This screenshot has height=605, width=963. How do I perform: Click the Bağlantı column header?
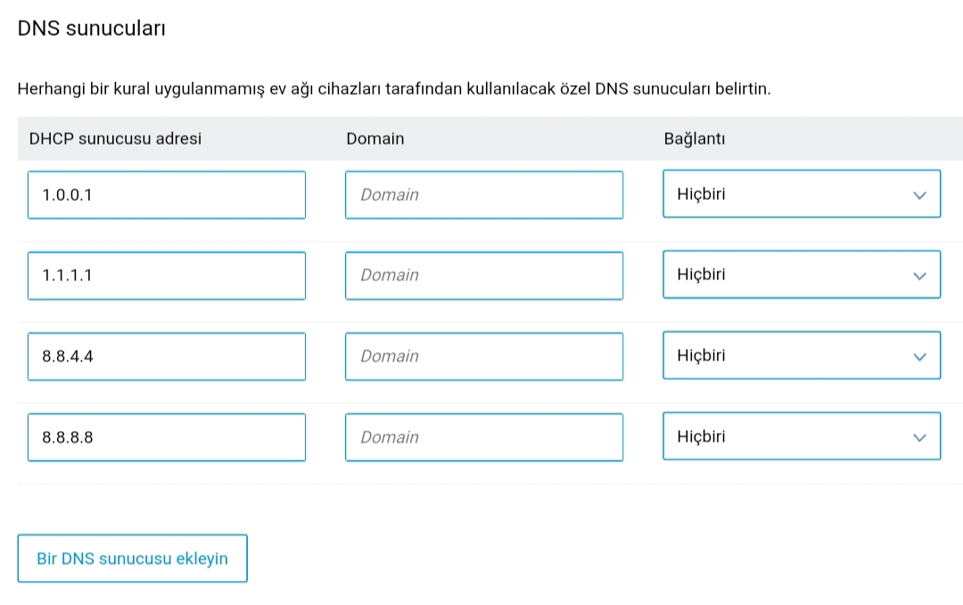(695, 138)
